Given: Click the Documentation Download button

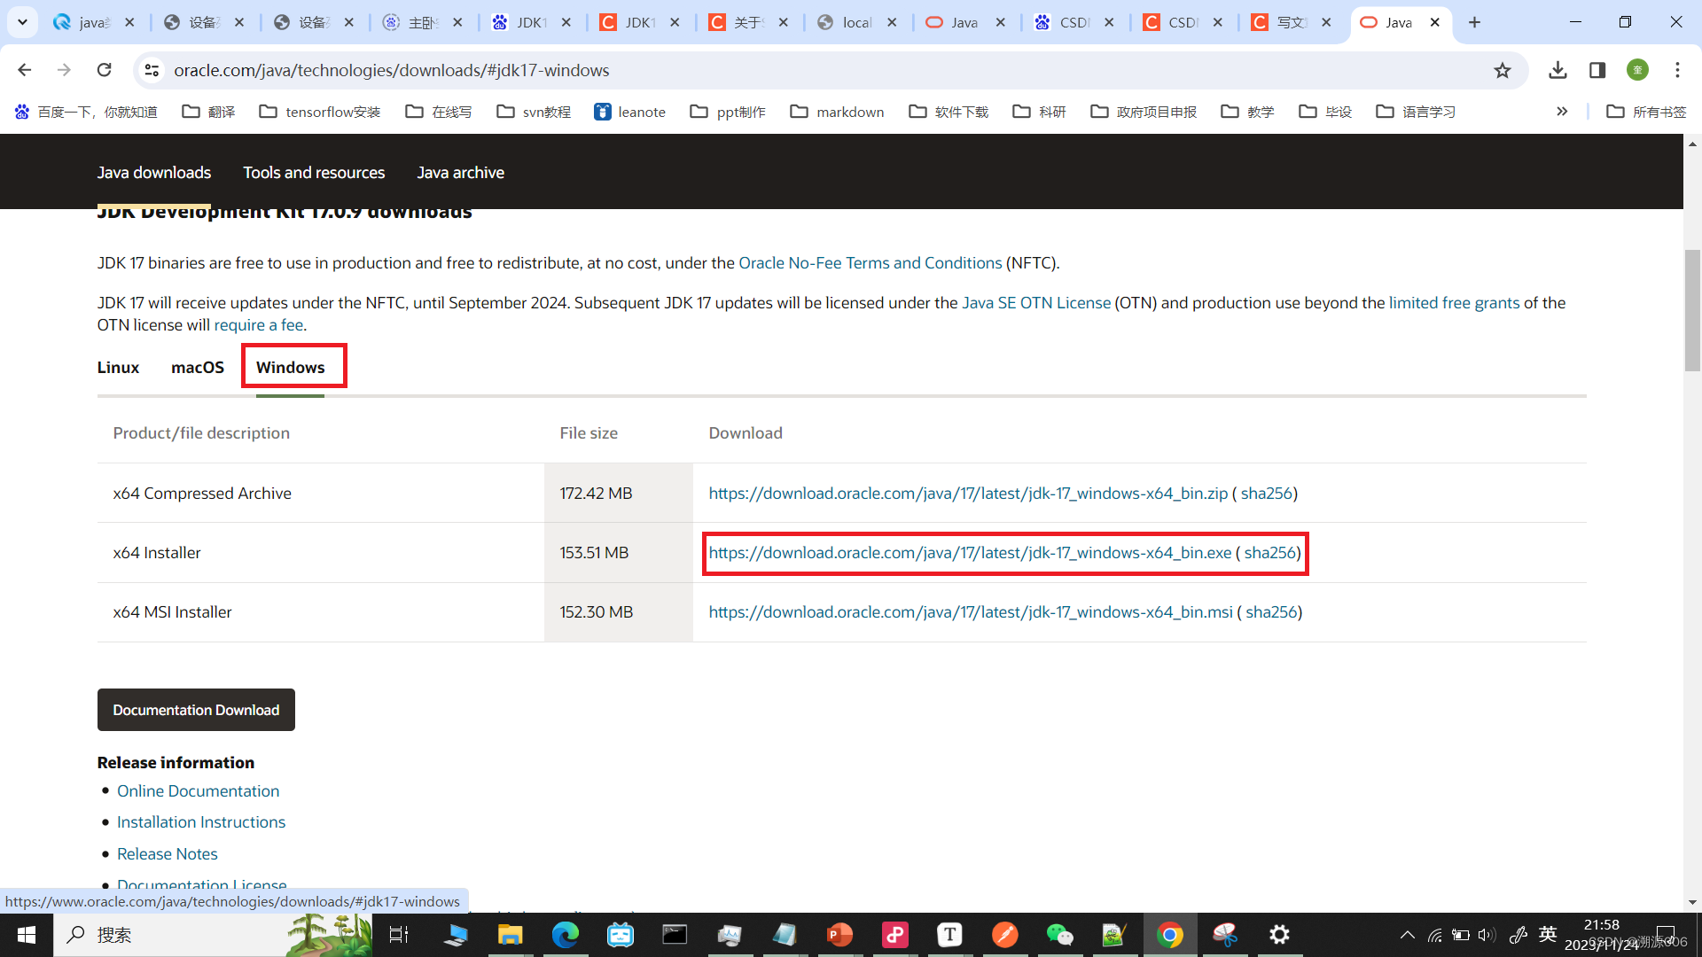Looking at the screenshot, I should coord(195,709).
